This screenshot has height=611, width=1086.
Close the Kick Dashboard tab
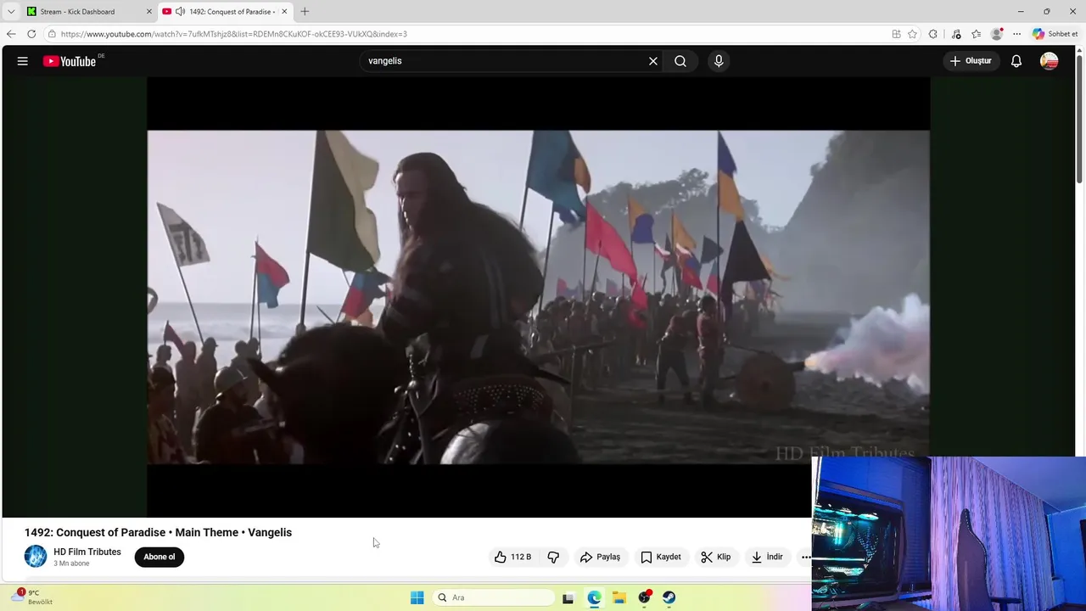tap(149, 12)
